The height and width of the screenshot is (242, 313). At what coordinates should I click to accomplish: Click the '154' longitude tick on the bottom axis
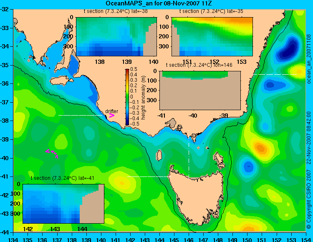pyautogui.click(x=306, y=239)
